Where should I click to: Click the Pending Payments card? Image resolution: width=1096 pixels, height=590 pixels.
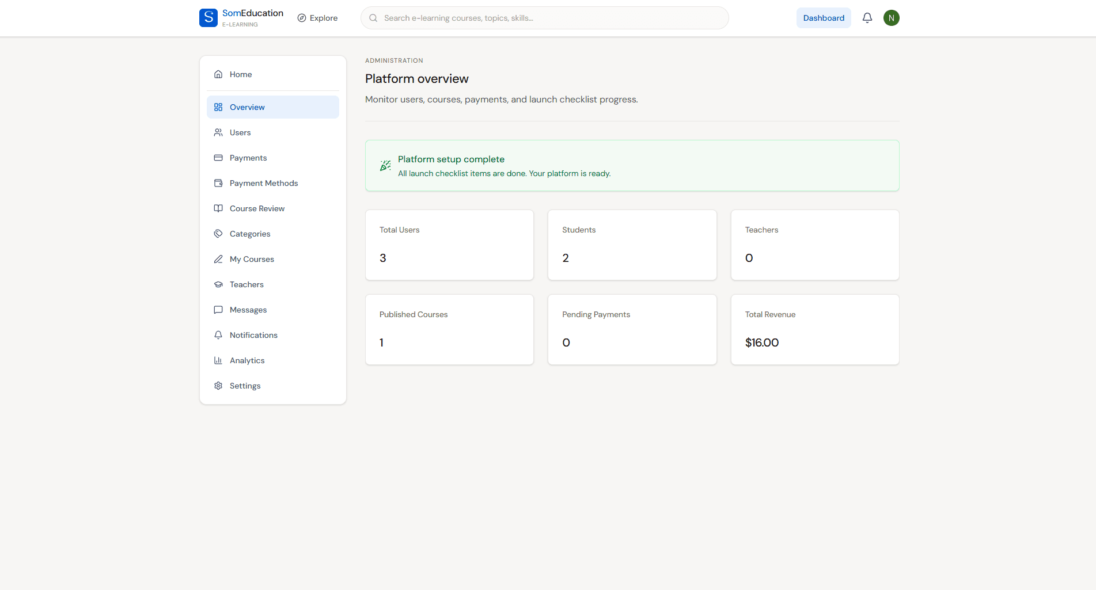(632, 330)
